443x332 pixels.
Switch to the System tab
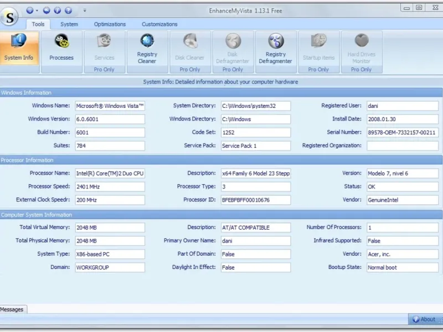point(69,24)
